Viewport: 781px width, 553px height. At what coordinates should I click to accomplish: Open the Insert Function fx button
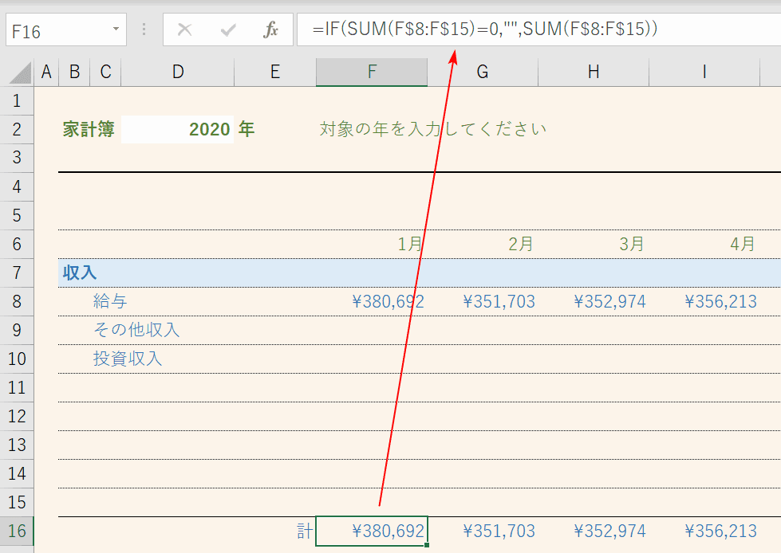tap(270, 29)
